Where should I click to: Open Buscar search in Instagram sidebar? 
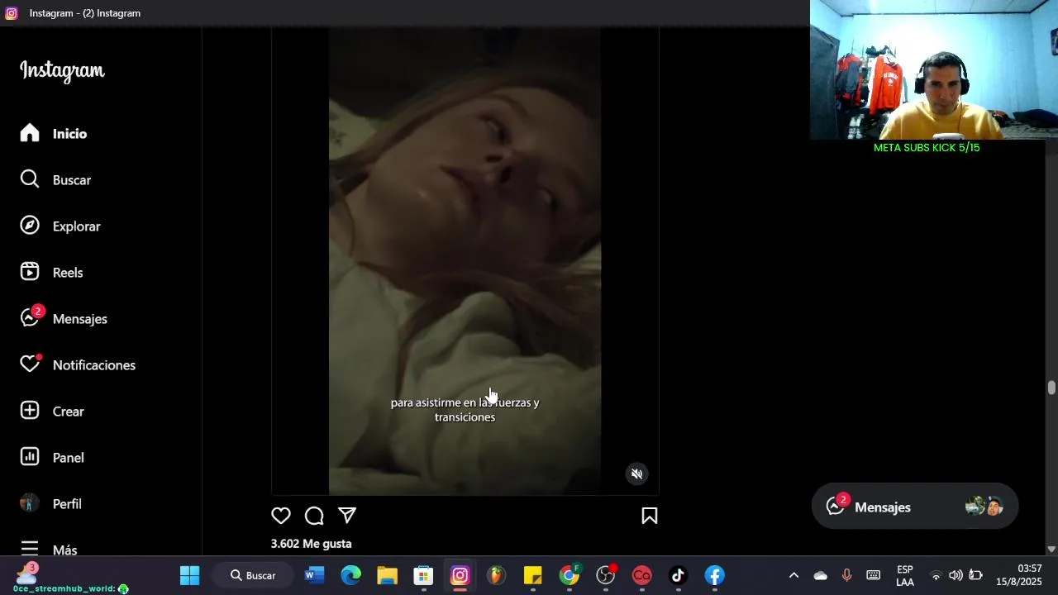point(55,180)
